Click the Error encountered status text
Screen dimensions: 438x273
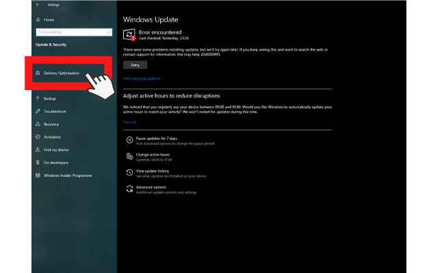coord(160,32)
